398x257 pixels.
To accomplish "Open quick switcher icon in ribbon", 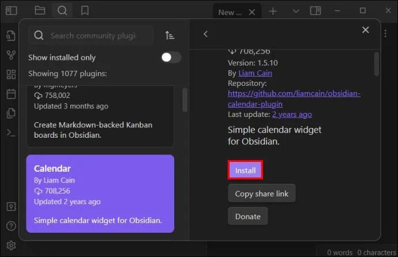I will pyautogui.click(x=10, y=36).
